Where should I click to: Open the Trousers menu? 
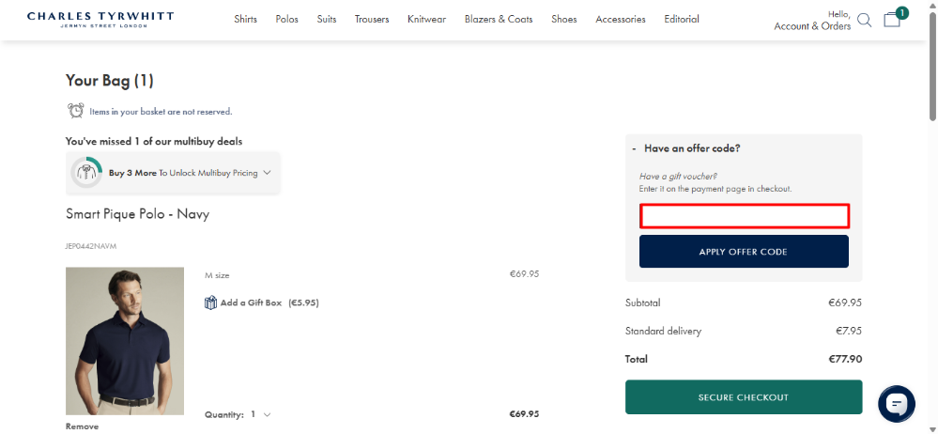372,19
